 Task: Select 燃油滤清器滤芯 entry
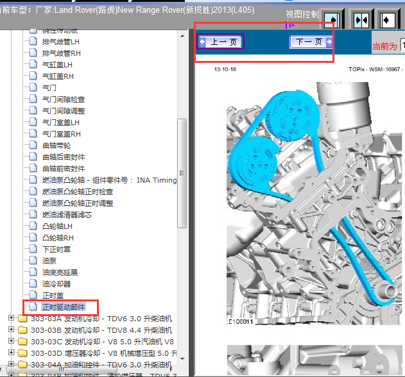pyautogui.click(x=67, y=215)
